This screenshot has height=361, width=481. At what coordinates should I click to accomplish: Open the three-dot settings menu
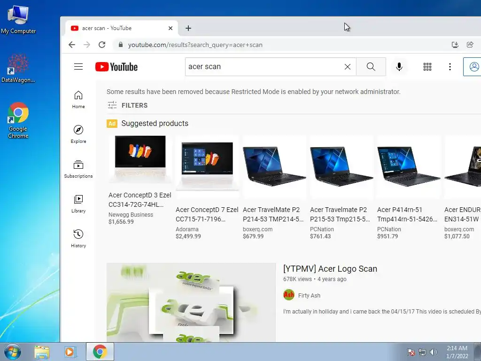[x=450, y=67]
